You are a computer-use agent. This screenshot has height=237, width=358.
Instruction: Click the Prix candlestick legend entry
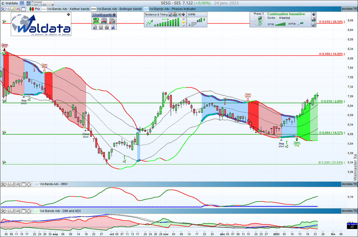(35, 9)
